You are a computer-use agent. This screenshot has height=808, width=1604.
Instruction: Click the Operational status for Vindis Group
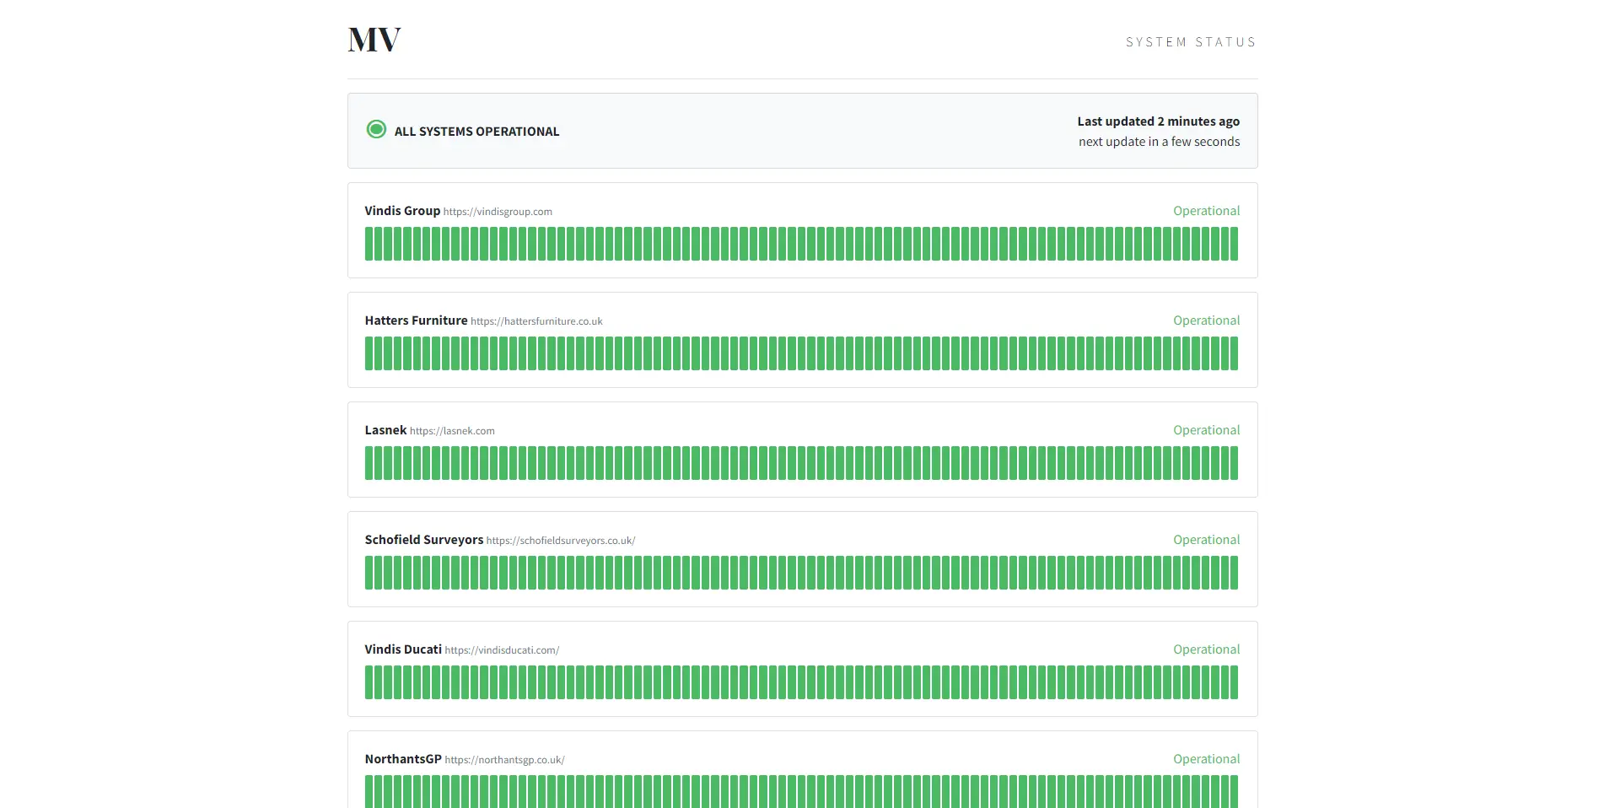point(1206,210)
